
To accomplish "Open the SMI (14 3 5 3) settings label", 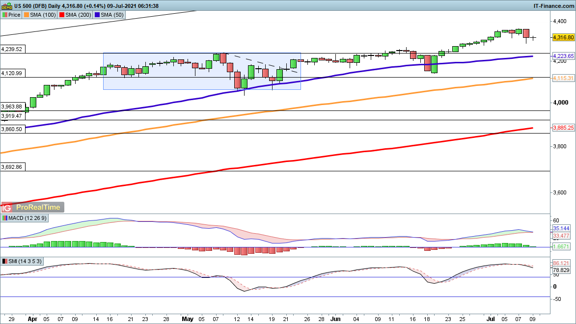I will [x=25, y=261].
